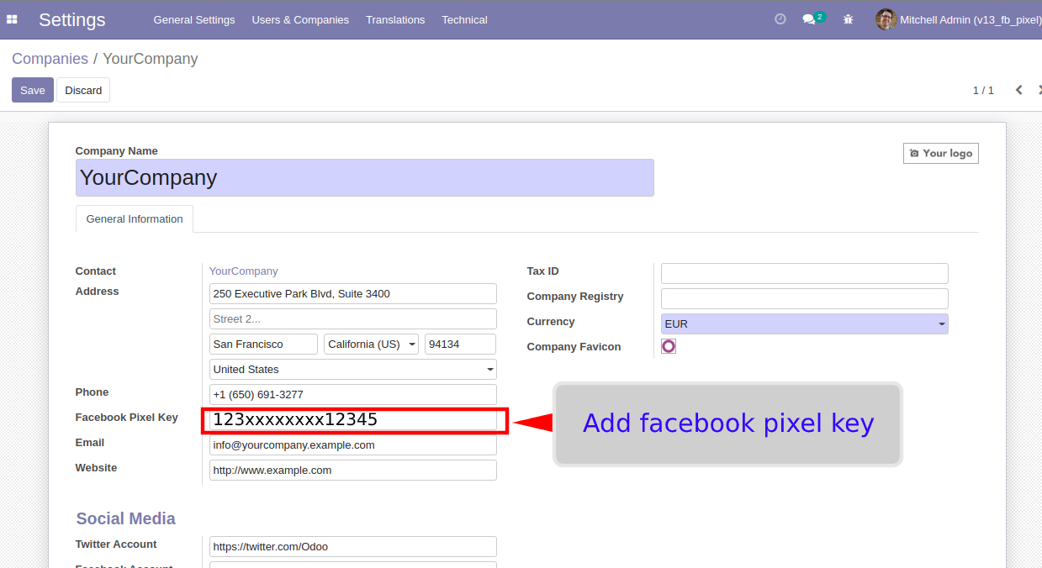
Task: Click the Address label
Action: tap(98, 292)
